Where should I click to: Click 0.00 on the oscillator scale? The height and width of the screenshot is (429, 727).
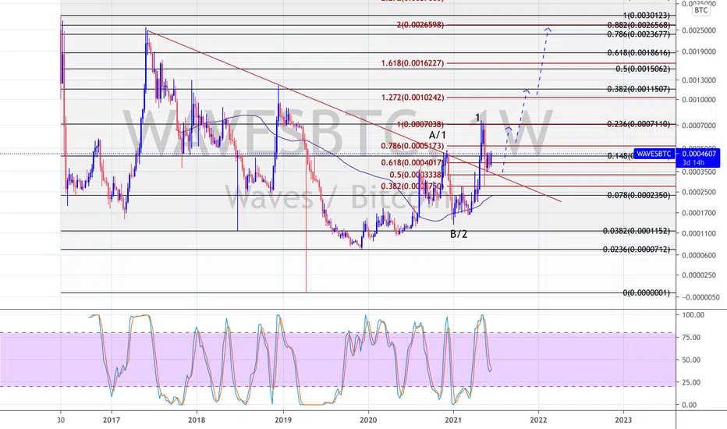(690, 405)
